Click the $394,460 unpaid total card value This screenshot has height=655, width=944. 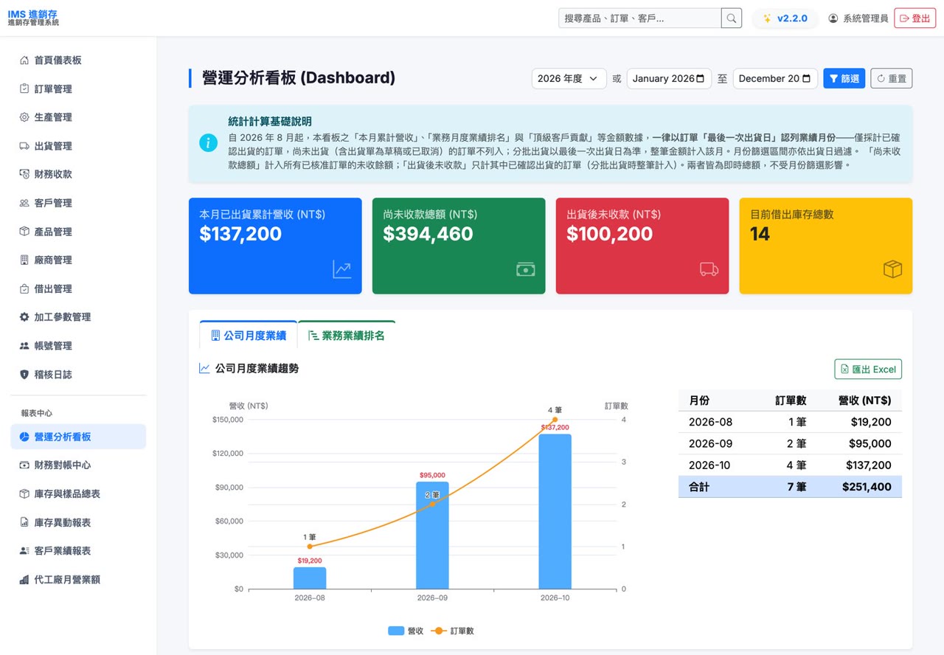click(428, 234)
